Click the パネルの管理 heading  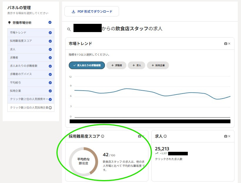pos(19,8)
